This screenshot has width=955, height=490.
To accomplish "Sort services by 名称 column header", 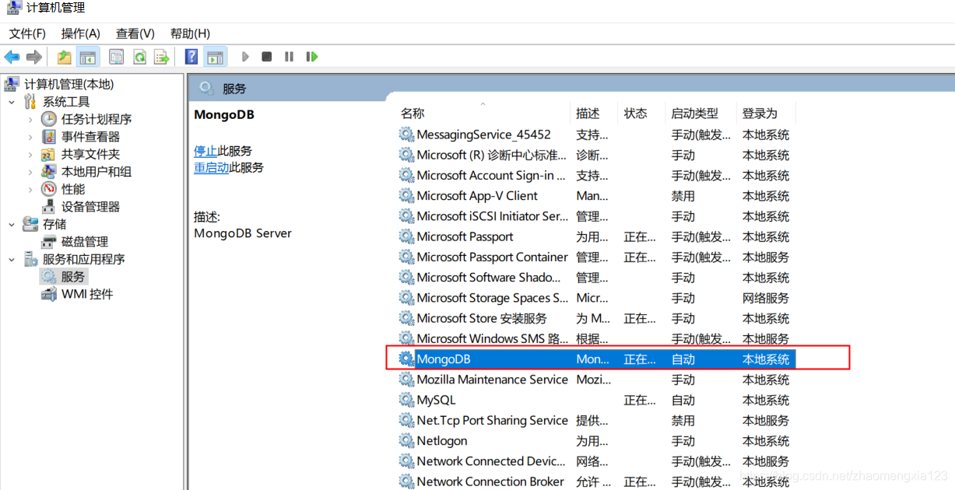I will click(x=413, y=114).
